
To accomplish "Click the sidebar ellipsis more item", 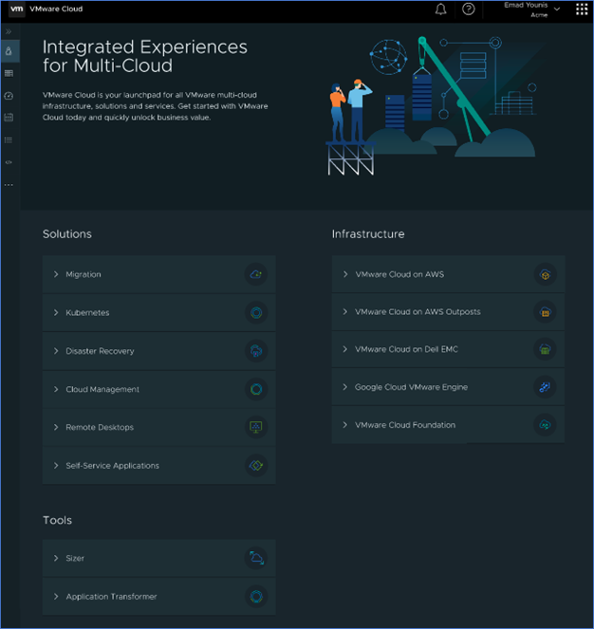I will coord(9,185).
